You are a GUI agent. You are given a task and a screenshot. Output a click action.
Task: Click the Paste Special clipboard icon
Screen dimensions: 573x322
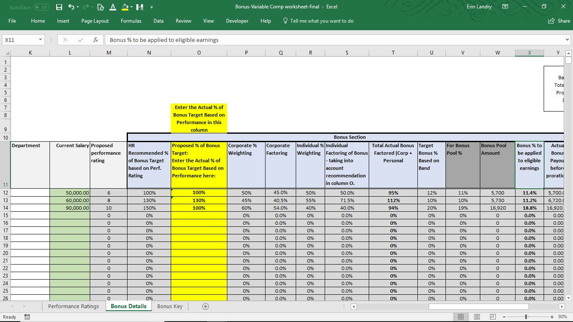(100, 7)
